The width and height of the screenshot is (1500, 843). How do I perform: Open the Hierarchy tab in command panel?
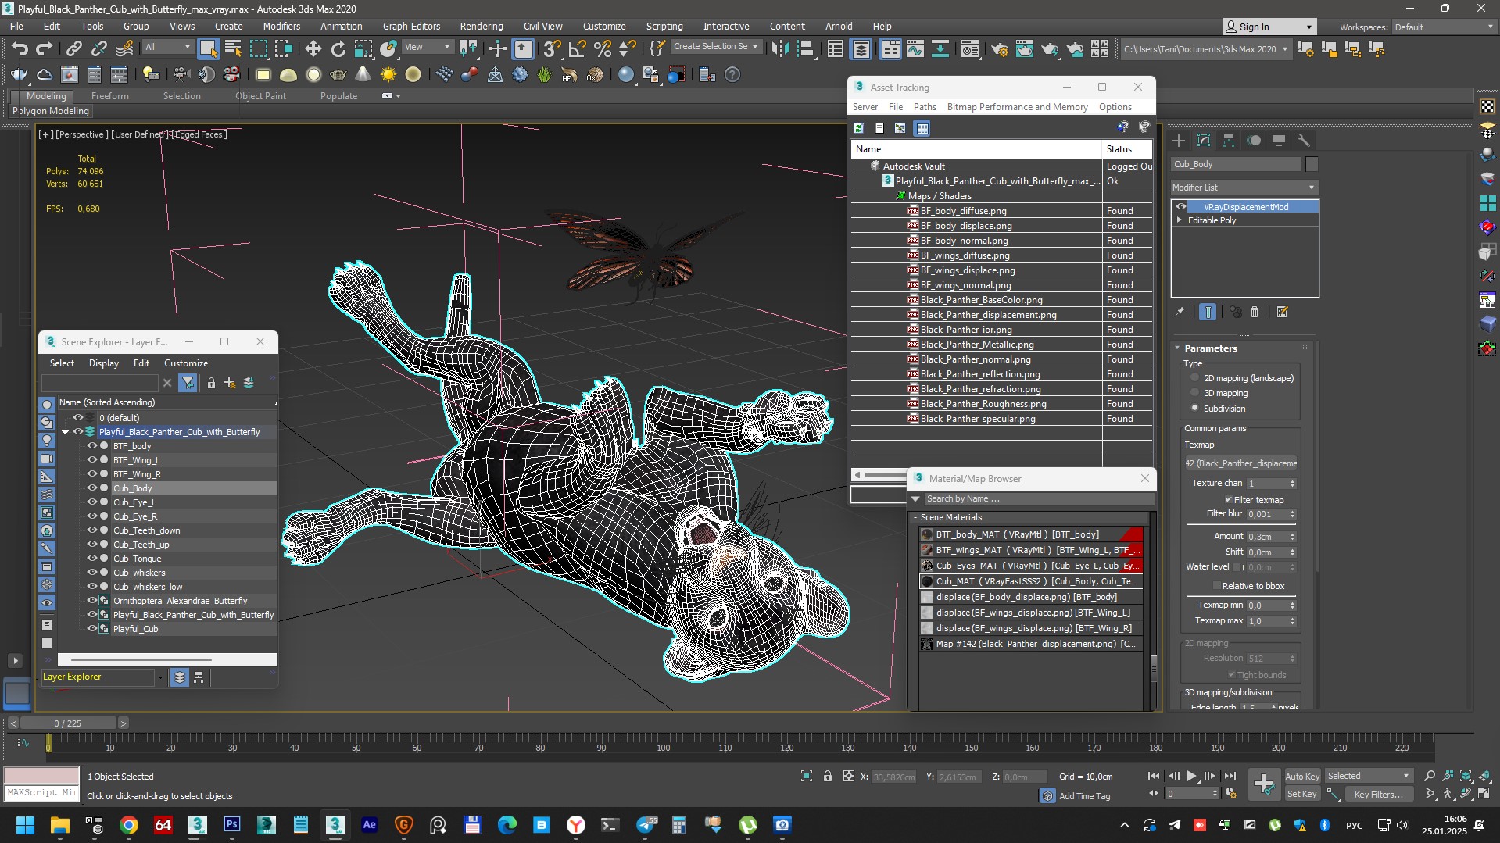pyautogui.click(x=1229, y=141)
